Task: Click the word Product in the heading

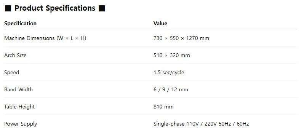Action: point(29,8)
